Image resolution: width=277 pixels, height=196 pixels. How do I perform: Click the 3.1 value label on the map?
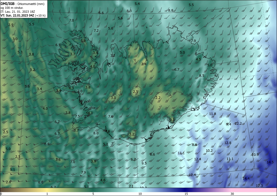tap(172, 120)
